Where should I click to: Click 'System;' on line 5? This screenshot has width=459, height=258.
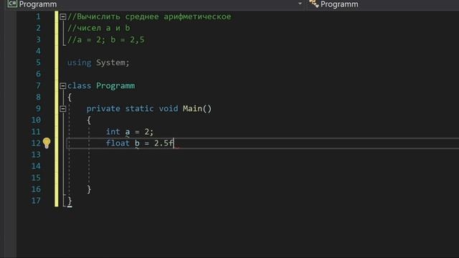[113, 62]
